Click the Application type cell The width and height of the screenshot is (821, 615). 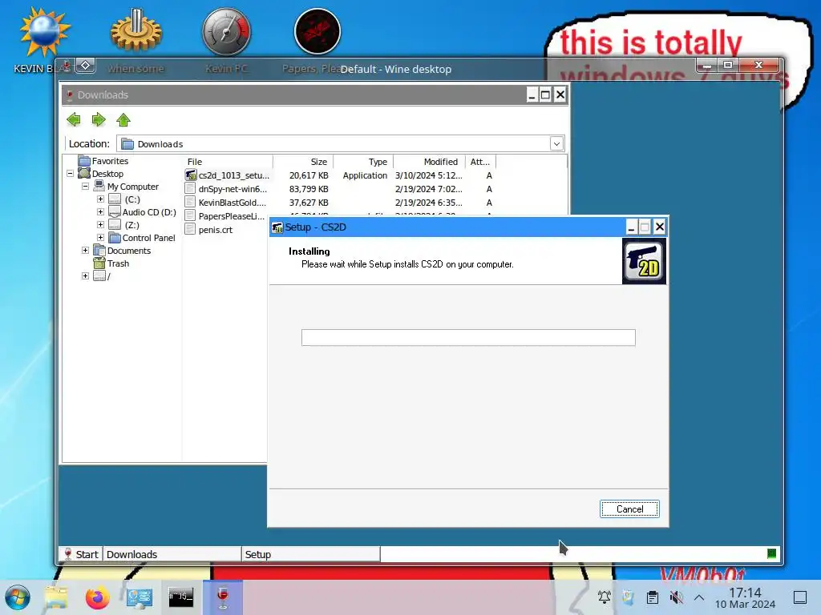tap(365, 175)
